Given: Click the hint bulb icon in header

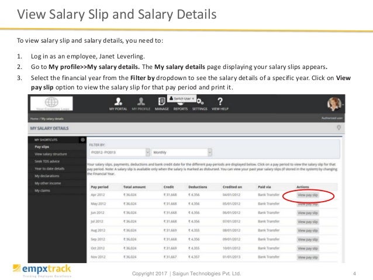Looking at the screenshot, I should click(339, 128).
